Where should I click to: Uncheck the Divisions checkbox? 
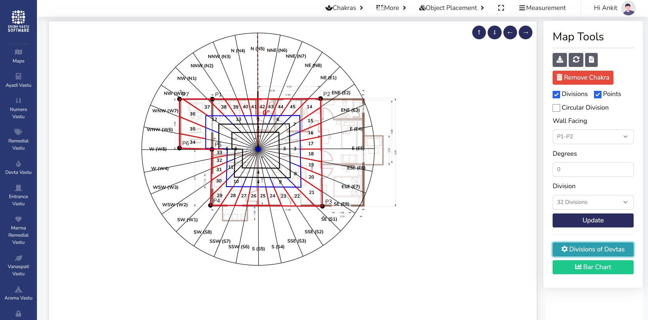click(x=556, y=95)
